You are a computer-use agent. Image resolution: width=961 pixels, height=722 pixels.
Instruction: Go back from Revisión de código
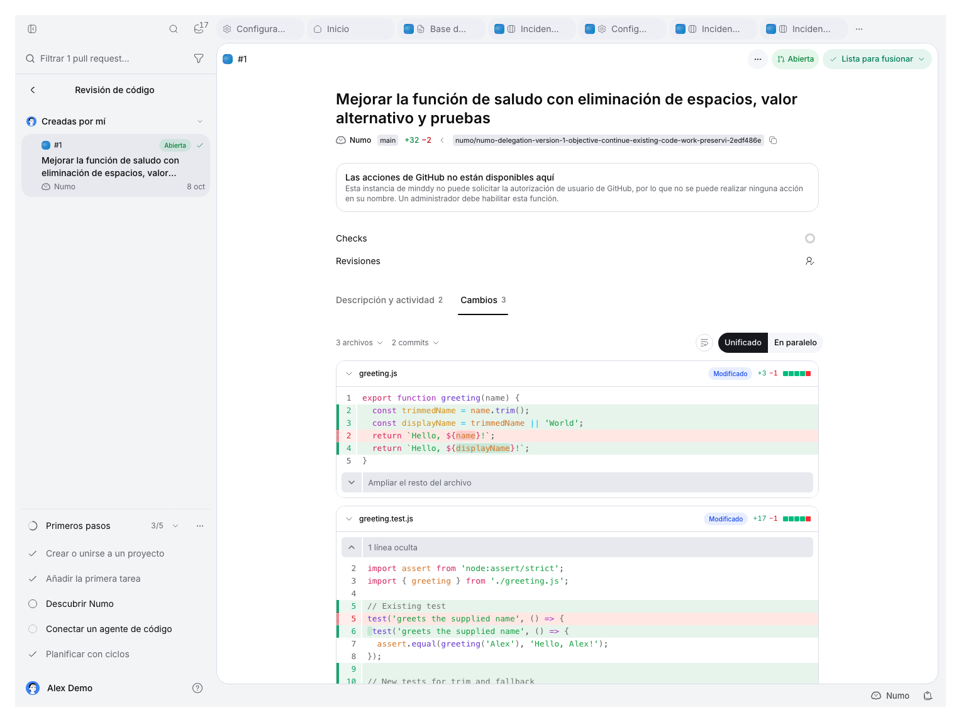point(33,90)
